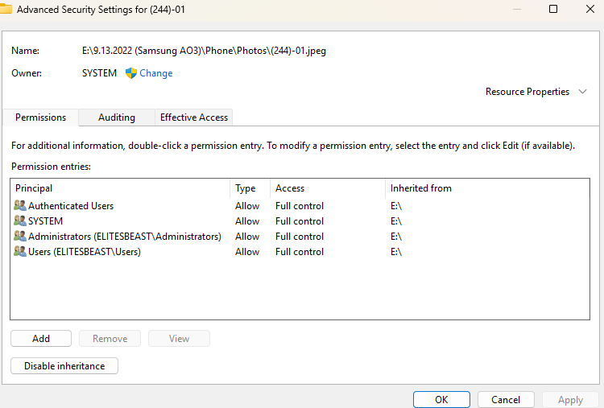This screenshot has width=604, height=408.
Task: Select the SYSTEM permission entry name
Action: coord(45,221)
